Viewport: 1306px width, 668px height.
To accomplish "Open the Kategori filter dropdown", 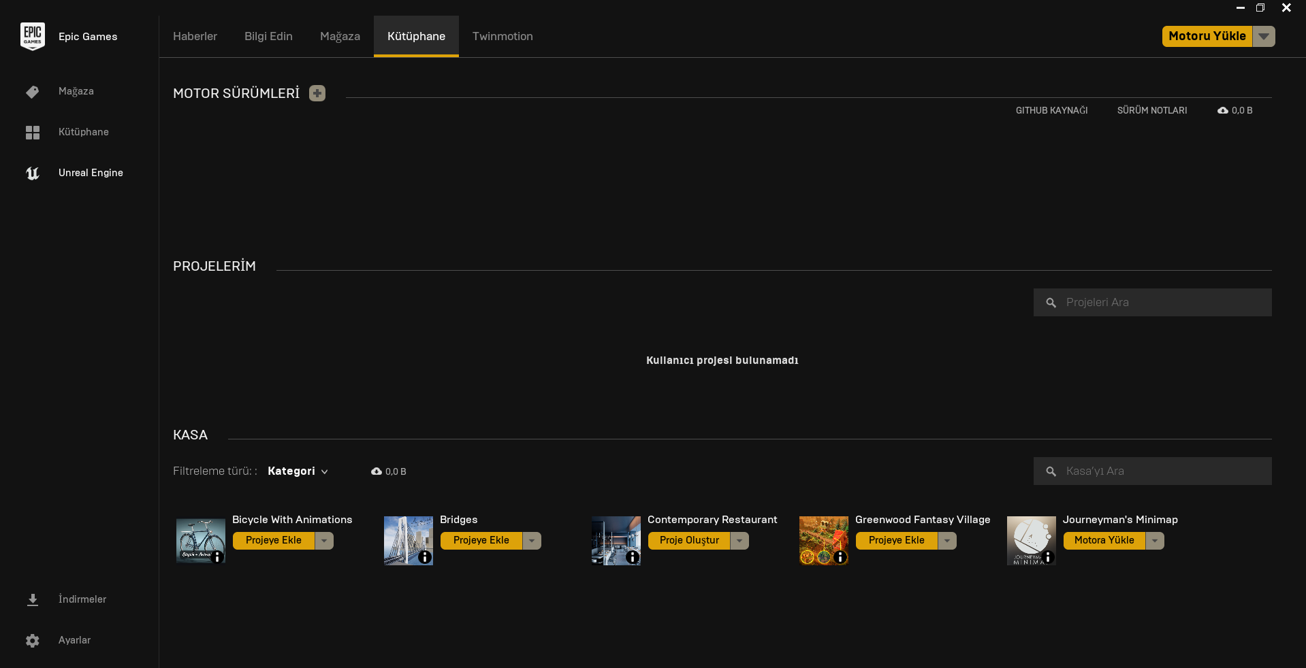I will [298, 471].
